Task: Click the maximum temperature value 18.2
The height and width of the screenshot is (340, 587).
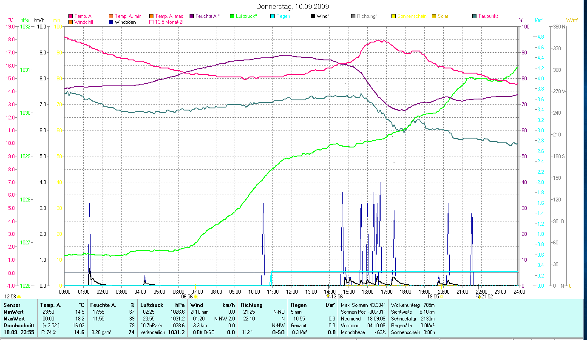Action: pyautogui.click(x=79, y=319)
